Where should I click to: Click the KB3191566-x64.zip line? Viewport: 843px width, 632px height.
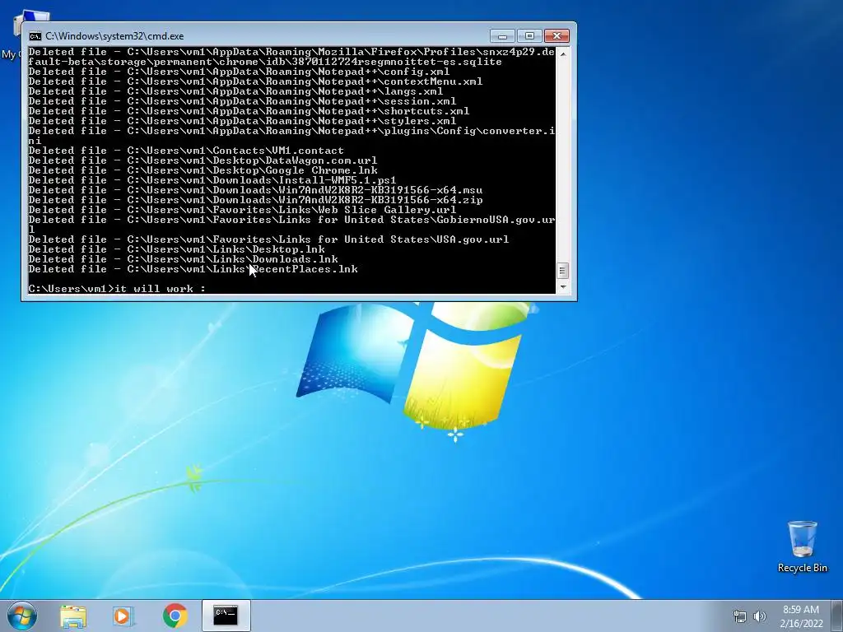(x=255, y=200)
